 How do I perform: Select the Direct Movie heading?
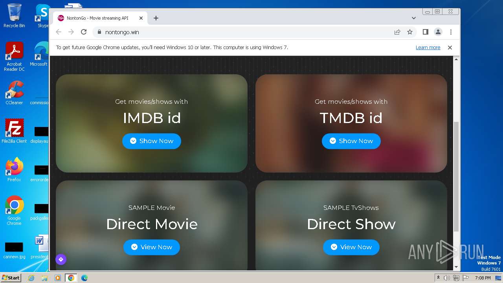[152, 224]
